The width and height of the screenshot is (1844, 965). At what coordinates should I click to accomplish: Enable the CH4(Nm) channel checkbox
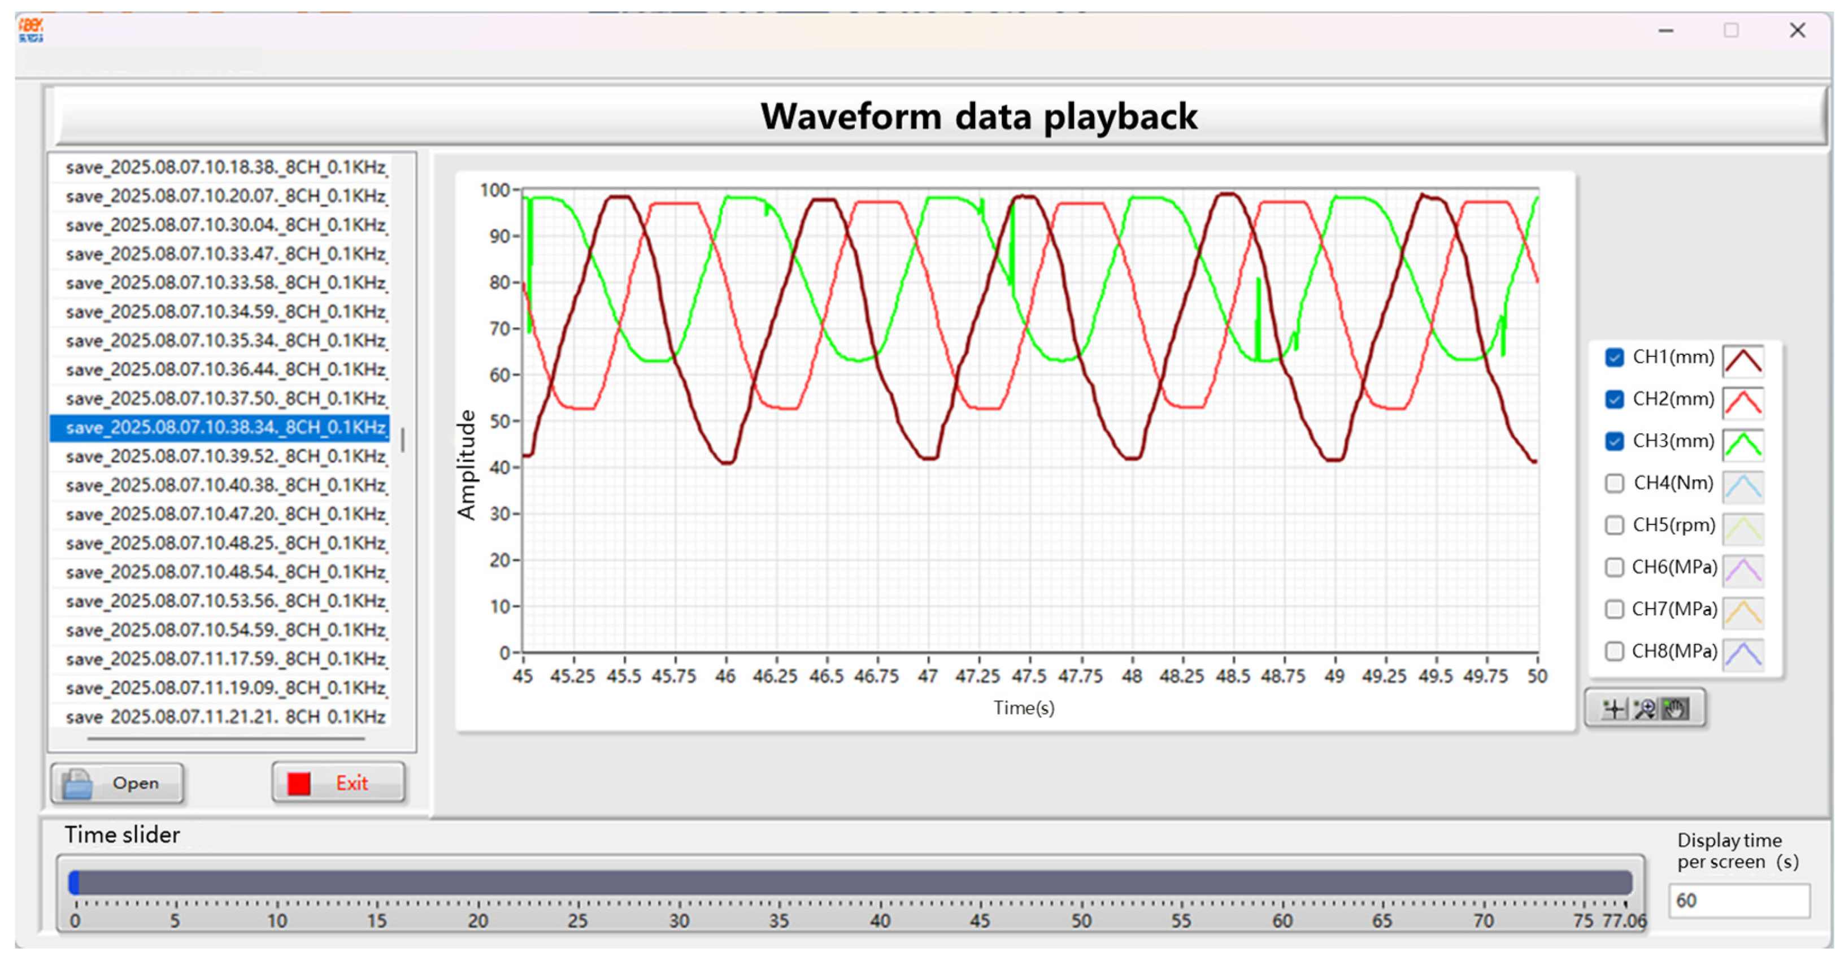pos(1614,483)
